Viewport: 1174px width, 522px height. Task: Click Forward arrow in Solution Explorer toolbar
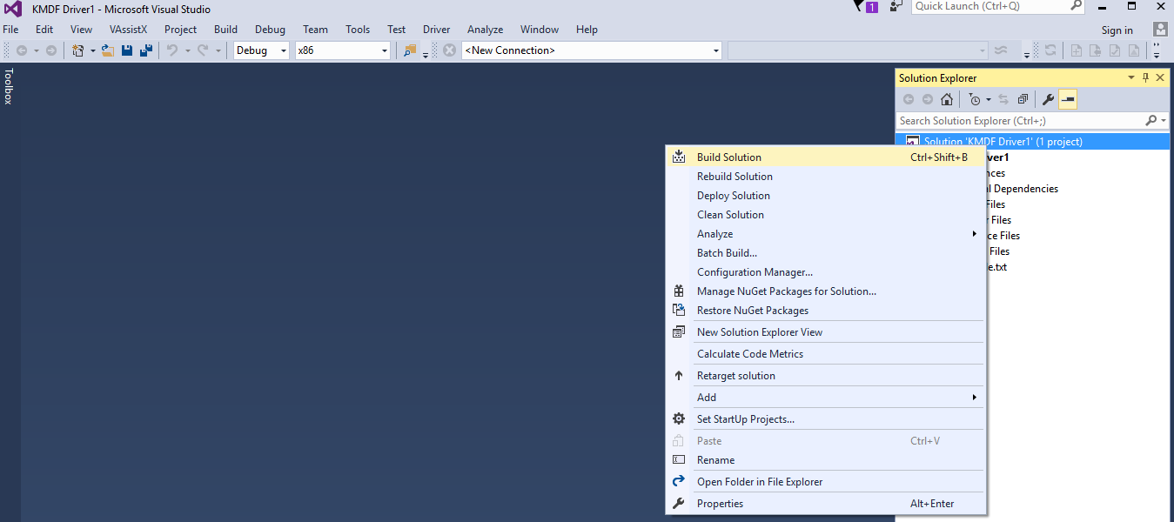(x=928, y=99)
